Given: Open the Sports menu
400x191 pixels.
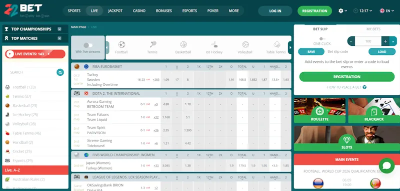Looking at the screenshot, I should pyautogui.click(x=74, y=10).
